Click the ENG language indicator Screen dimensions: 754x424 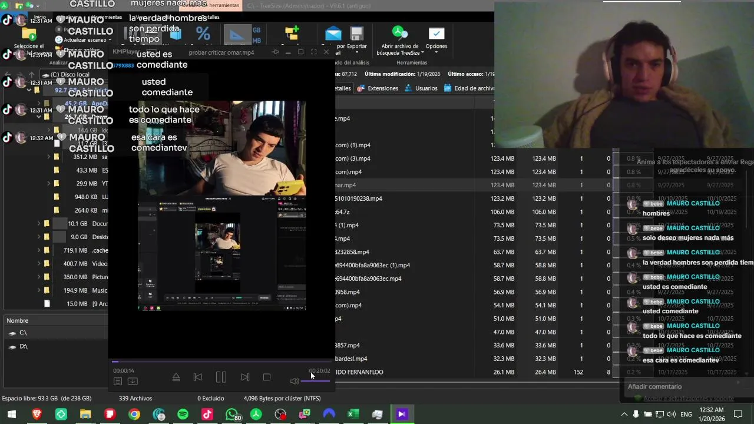click(x=686, y=415)
